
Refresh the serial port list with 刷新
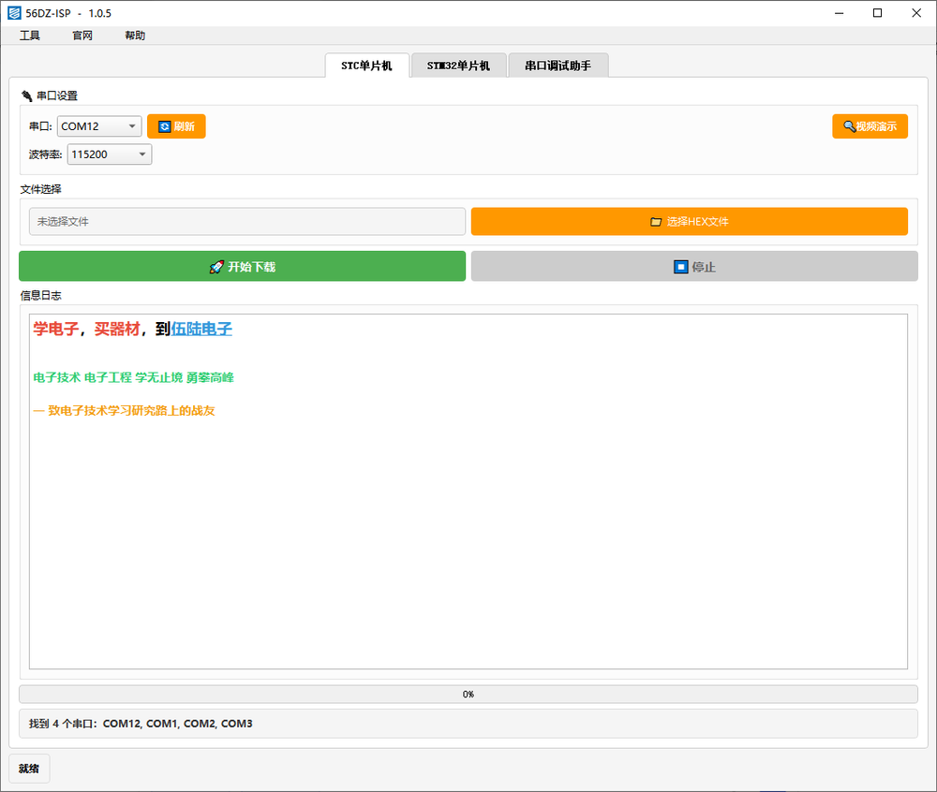click(176, 126)
